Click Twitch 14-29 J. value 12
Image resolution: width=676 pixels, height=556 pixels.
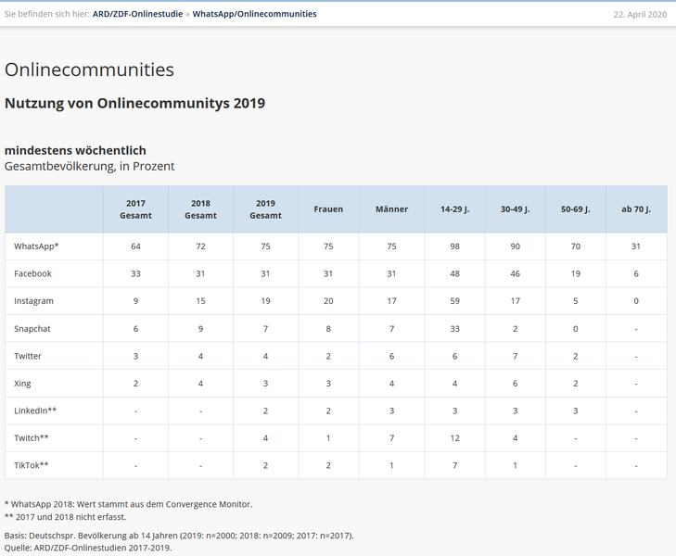pos(454,438)
